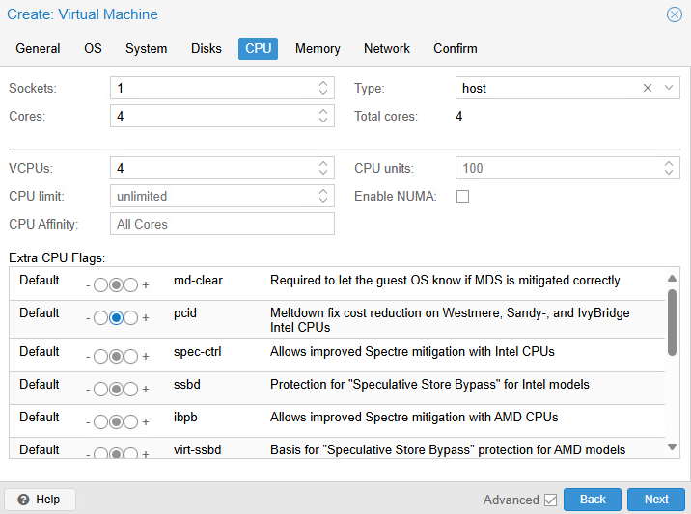691x514 pixels.
Task: Open Help with question mark icon
Action: pos(41,500)
